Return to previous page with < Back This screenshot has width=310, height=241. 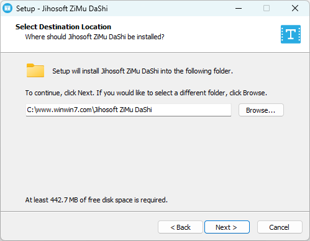pyautogui.click(x=180, y=227)
